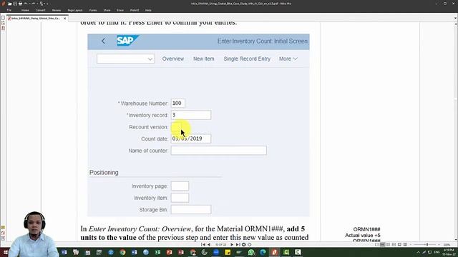The image size is (458, 257).
Task: Select single page view icon
Action: pyautogui.click(x=377, y=245)
